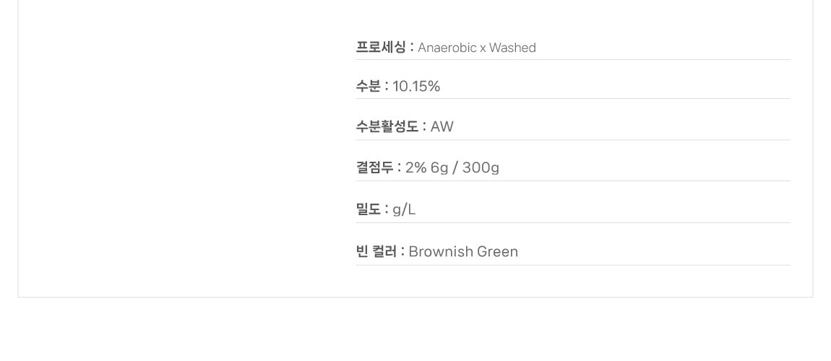Select the 6g defect weight text

(439, 168)
